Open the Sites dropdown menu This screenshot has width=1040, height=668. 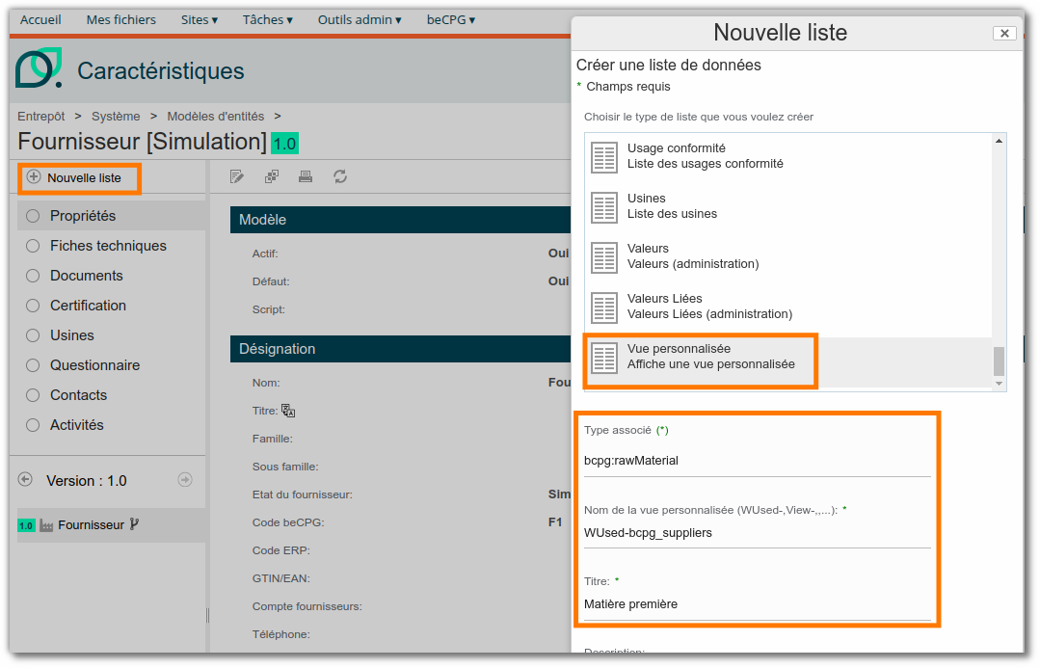pyautogui.click(x=199, y=20)
